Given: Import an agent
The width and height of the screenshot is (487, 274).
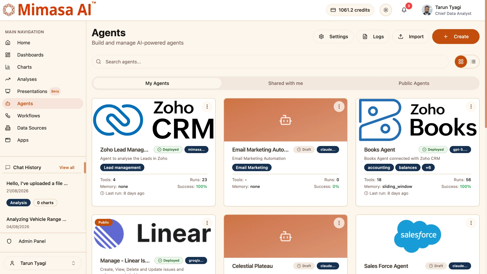Looking at the screenshot, I should 411,36.
